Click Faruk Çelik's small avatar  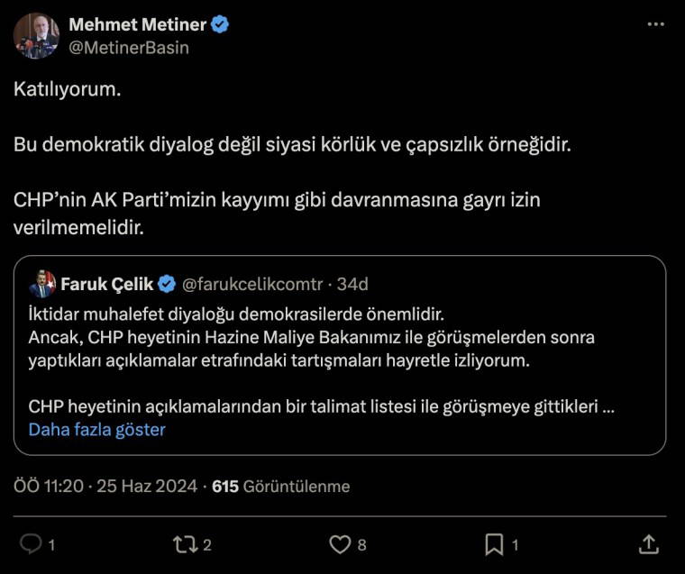click(x=42, y=285)
